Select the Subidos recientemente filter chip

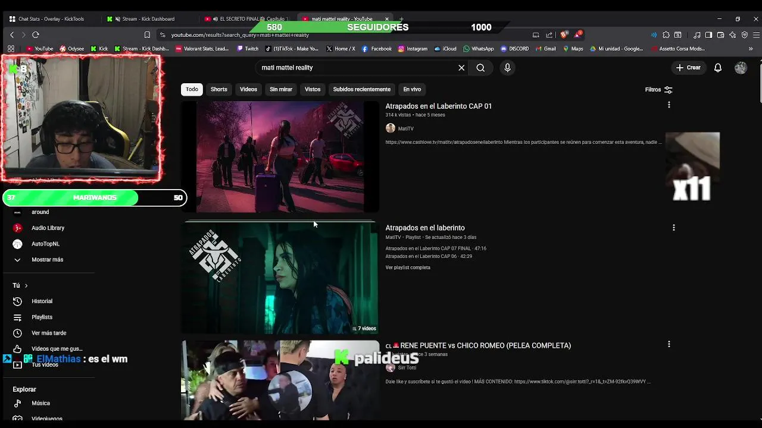point(362,89)
